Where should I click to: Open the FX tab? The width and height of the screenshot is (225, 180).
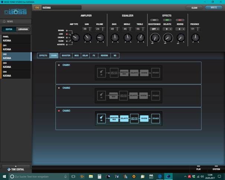coord(94,55)
